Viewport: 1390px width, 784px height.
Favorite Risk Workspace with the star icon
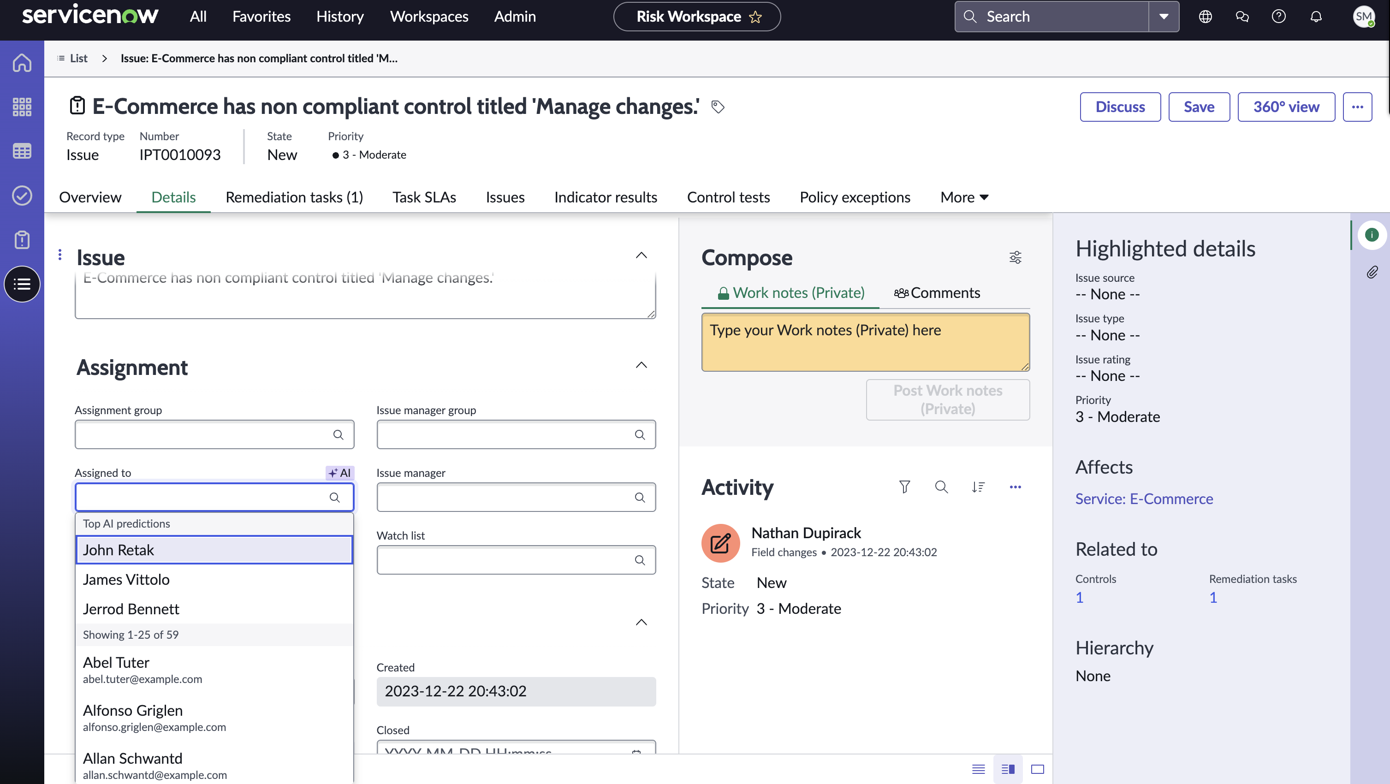[755, 17]
